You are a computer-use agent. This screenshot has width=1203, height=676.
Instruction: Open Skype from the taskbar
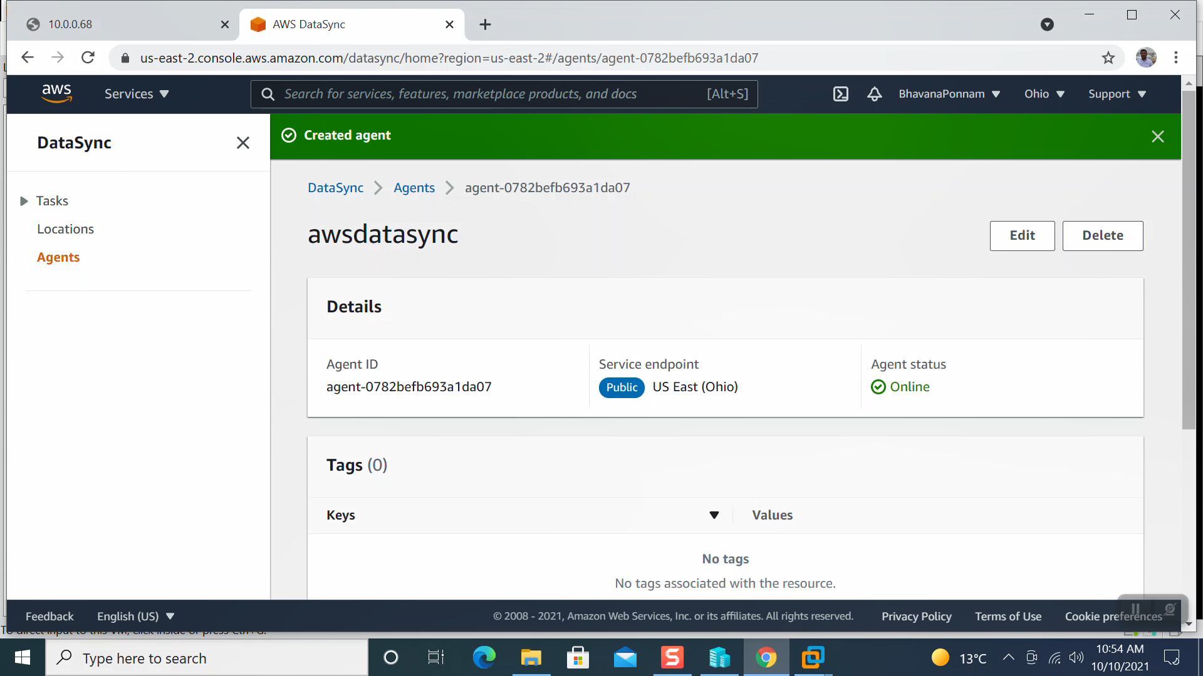[672, 657]
